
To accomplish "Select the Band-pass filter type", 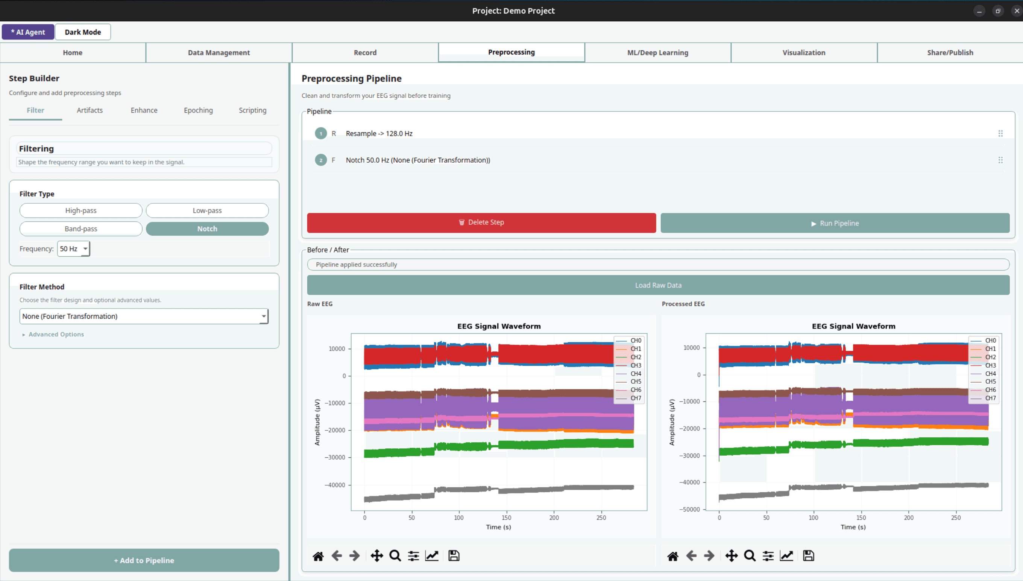I will coord(80,228).
